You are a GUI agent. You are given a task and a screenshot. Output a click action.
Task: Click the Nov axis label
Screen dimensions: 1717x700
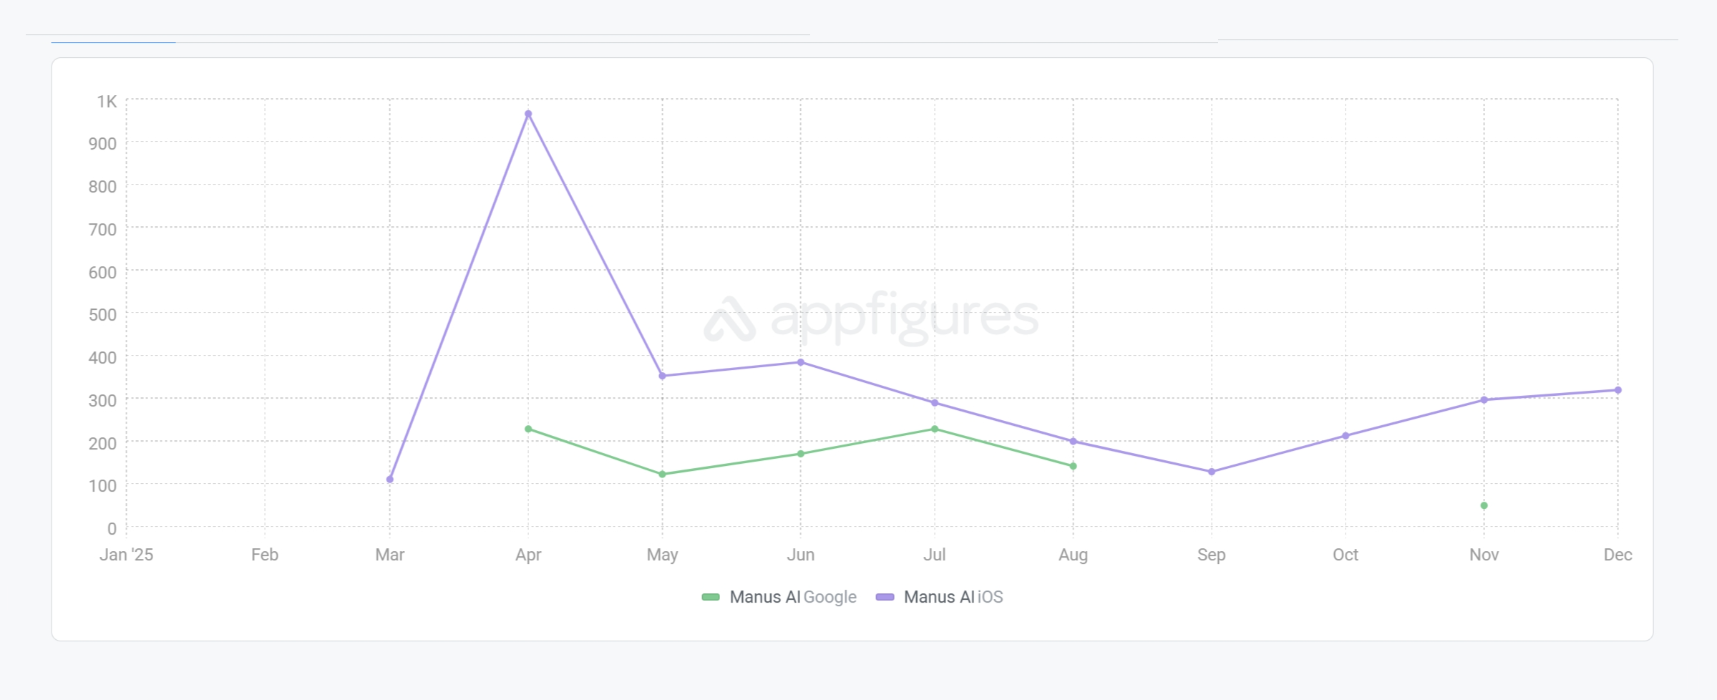[1484, 555]
